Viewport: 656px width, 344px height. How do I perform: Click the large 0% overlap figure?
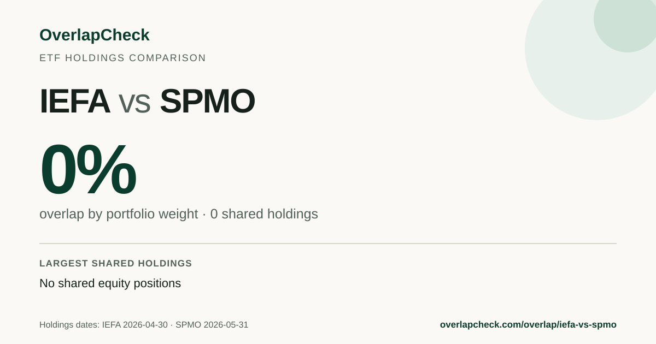(x=87, y=169)
